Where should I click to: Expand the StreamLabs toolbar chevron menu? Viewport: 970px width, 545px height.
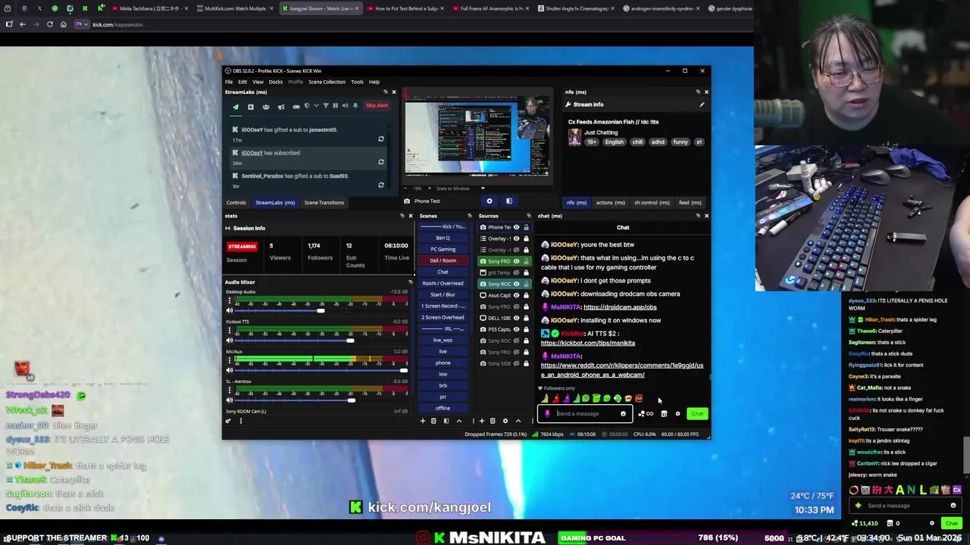coord(317,106)
